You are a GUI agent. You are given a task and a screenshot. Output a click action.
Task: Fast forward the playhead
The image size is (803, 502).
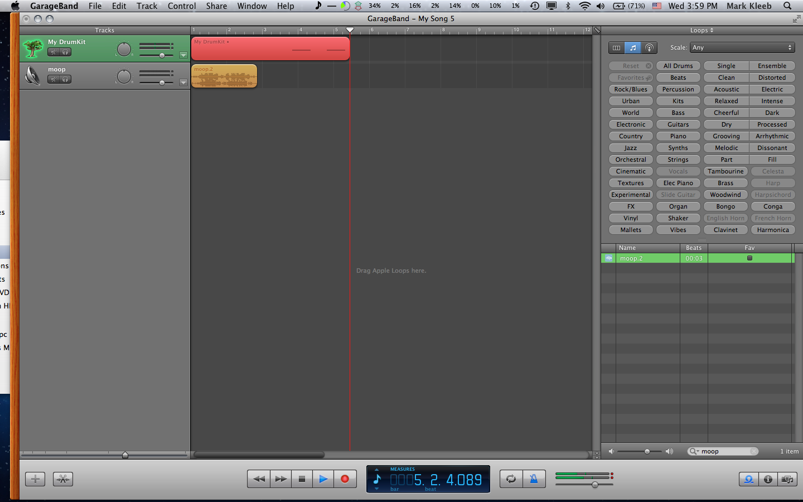click(x=281, y=479)
